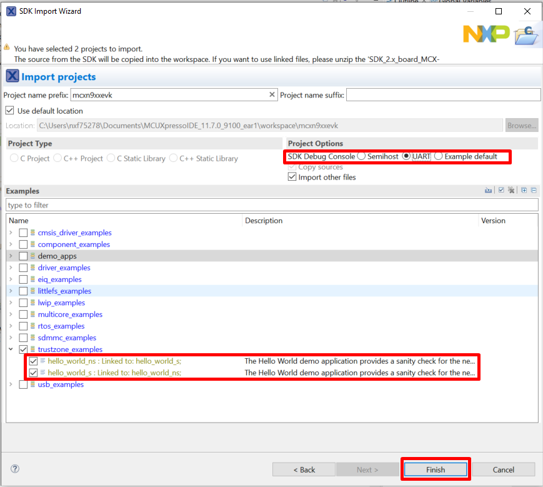Collapse the trustzone_examples tree node
Image resolution: width=543 pixels, height=487 pixels.
point(11,349)
